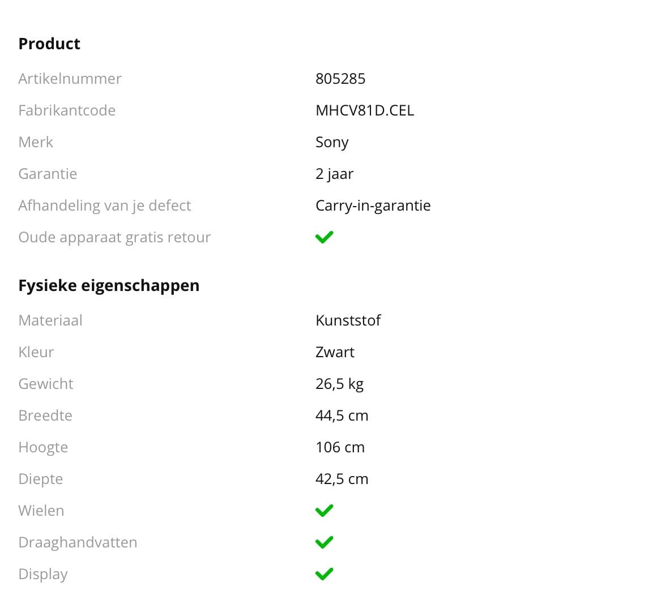Select the article number 805285

tap(340, 79)
